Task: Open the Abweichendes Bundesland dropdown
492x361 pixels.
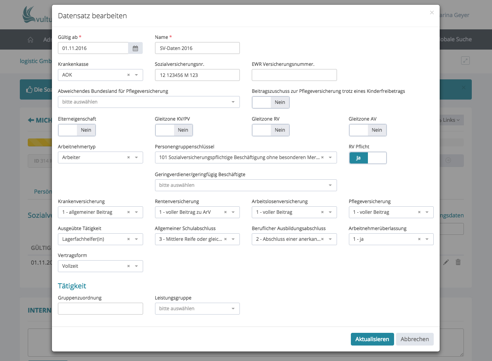Action: click(x=149, y=102)
